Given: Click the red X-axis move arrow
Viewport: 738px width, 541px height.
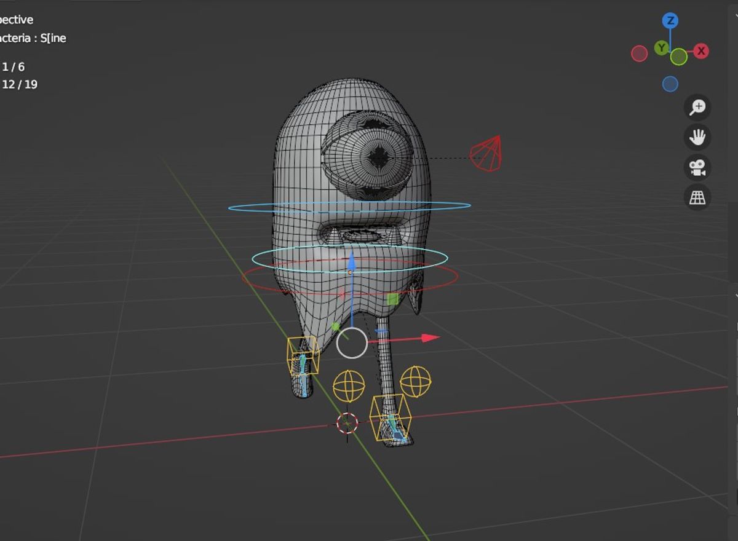Looking at the screenshot, I should [x=431, y=338].
